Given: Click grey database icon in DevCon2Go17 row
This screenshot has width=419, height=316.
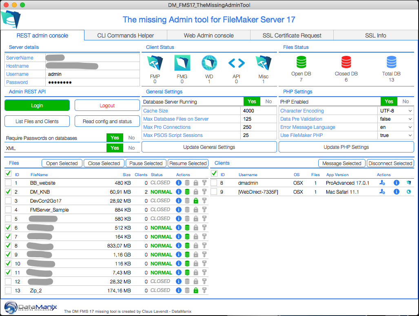Looking at the screenshot, I should click(187, 201).
